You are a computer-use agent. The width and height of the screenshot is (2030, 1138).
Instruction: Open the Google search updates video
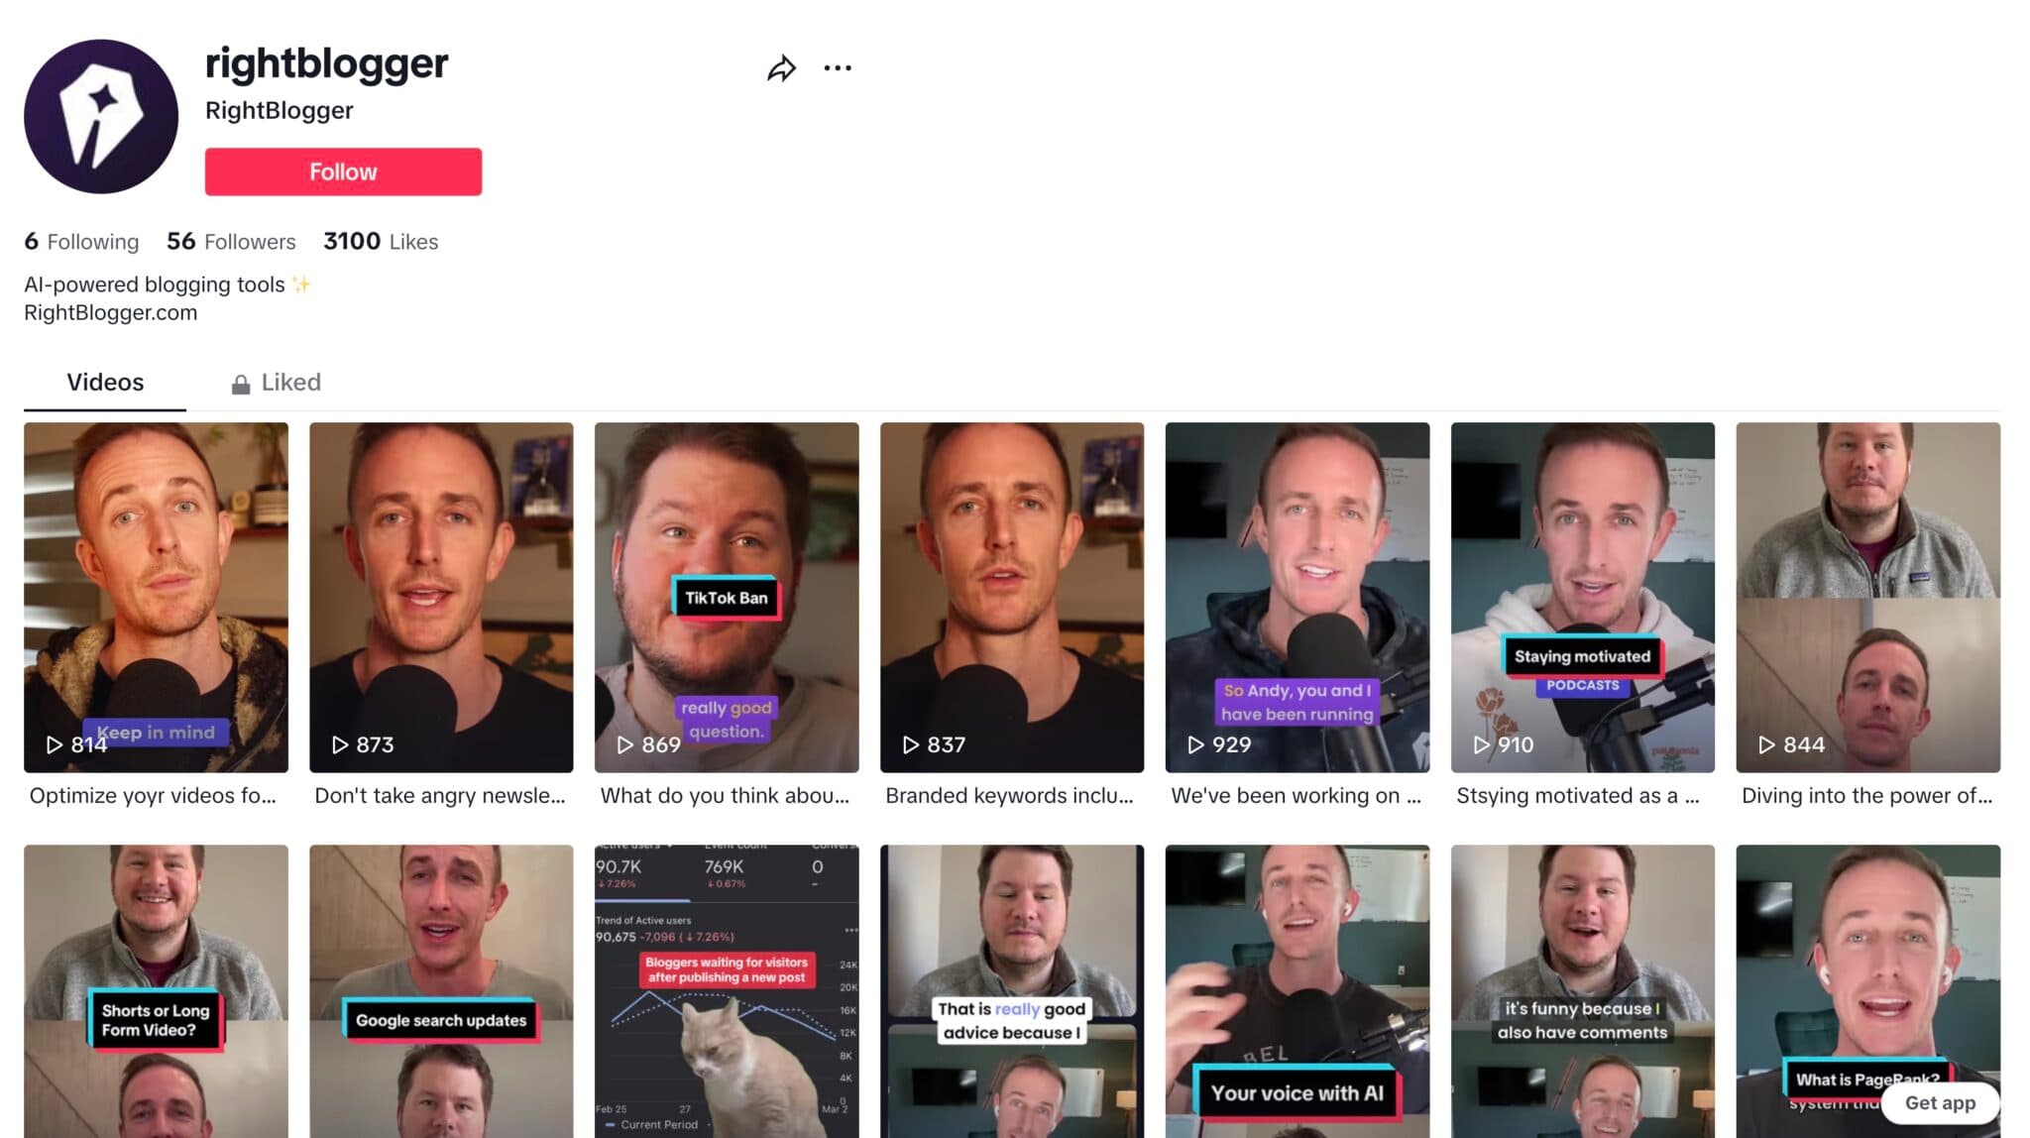pyautogui.click(x=440, y=991)
